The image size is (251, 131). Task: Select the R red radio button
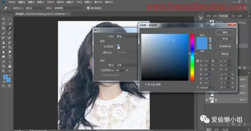point(198,74)
